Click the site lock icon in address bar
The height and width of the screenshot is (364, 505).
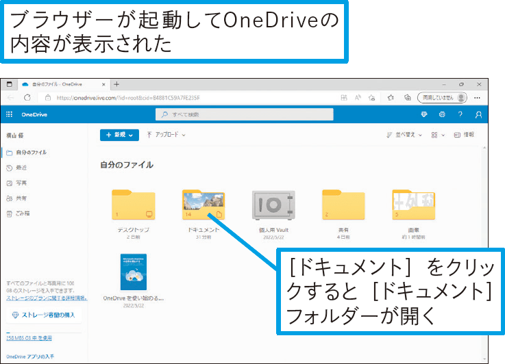click(48, 97)
